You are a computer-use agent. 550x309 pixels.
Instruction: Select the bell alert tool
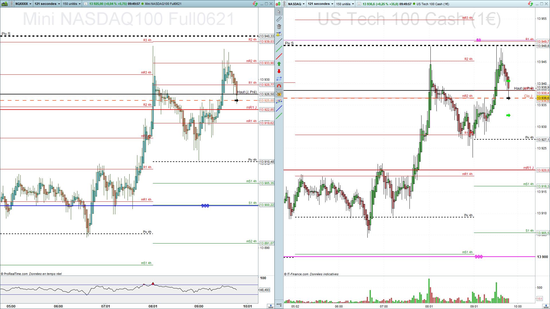[279, 34]
